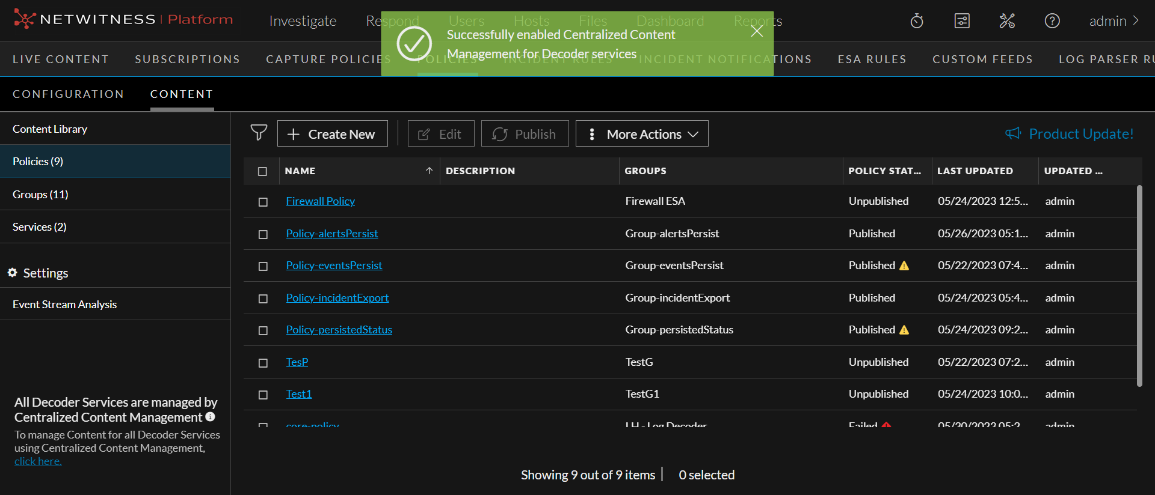Screen dimensions: 1155x495
Task: Close the success notification banner
Action: point(757,31)
